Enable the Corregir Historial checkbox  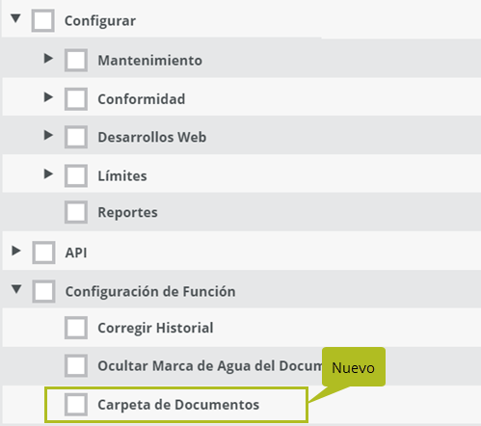click(x=76, y=328)
